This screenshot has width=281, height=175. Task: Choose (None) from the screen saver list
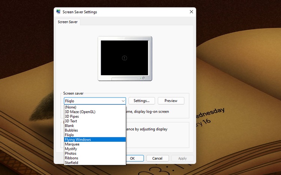(x=95, y=107)
